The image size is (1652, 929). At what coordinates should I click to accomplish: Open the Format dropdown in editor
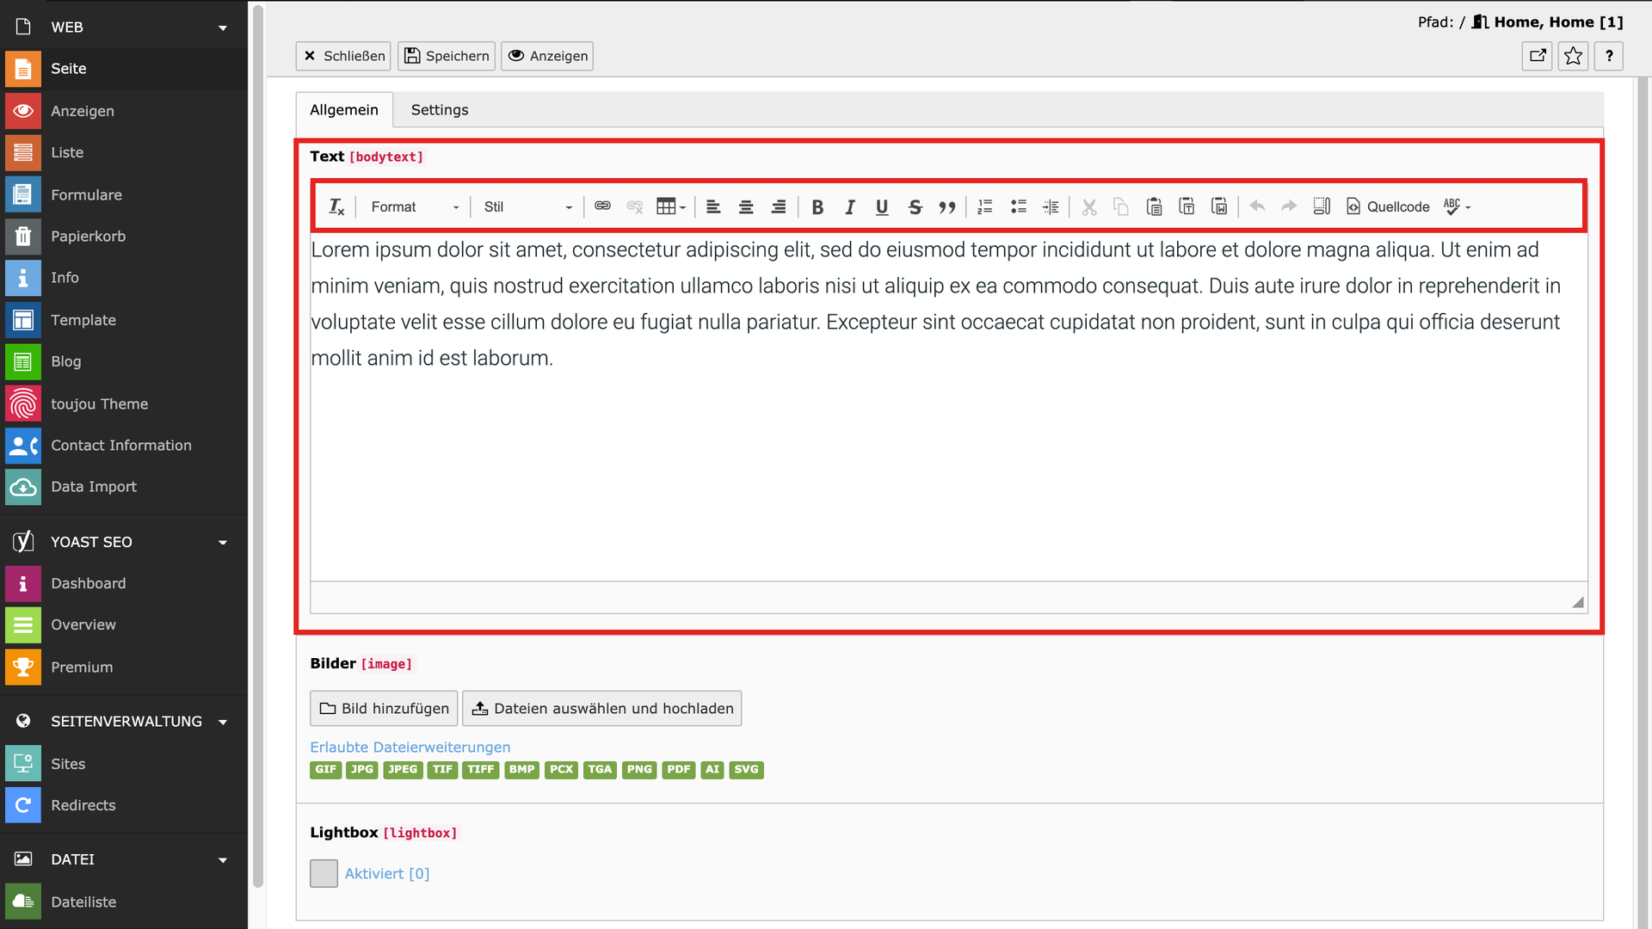coord(415,206)
